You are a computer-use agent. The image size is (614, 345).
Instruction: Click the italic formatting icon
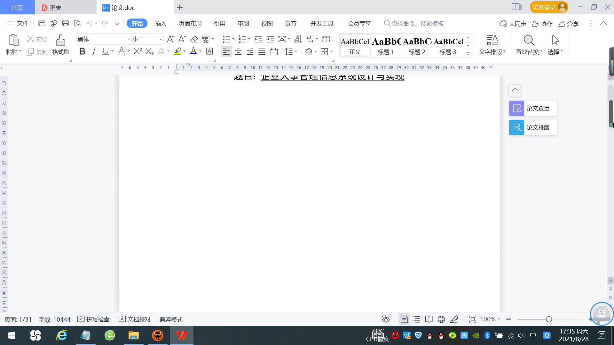pyautogui.click(x=94, y=51)
